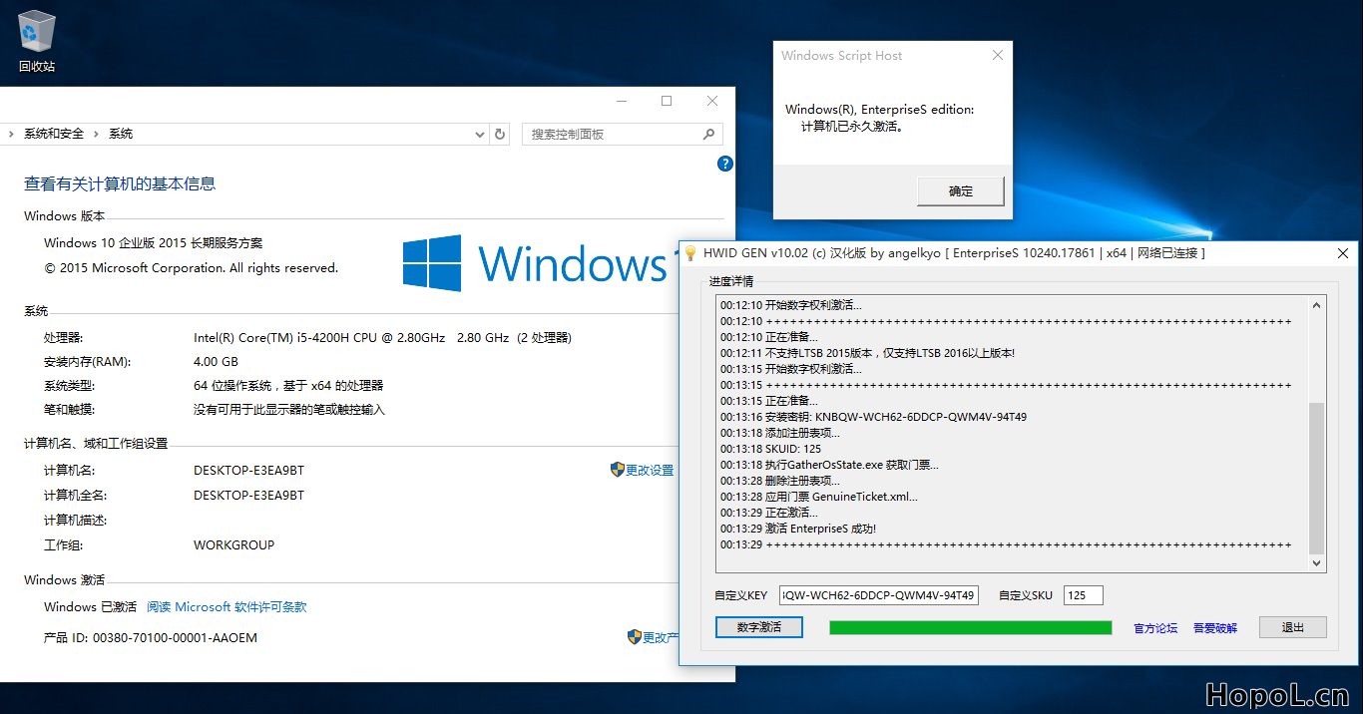1363x714 pixels.
Task: Focus the 自定义SKU input field
Action: [1084, 595]
